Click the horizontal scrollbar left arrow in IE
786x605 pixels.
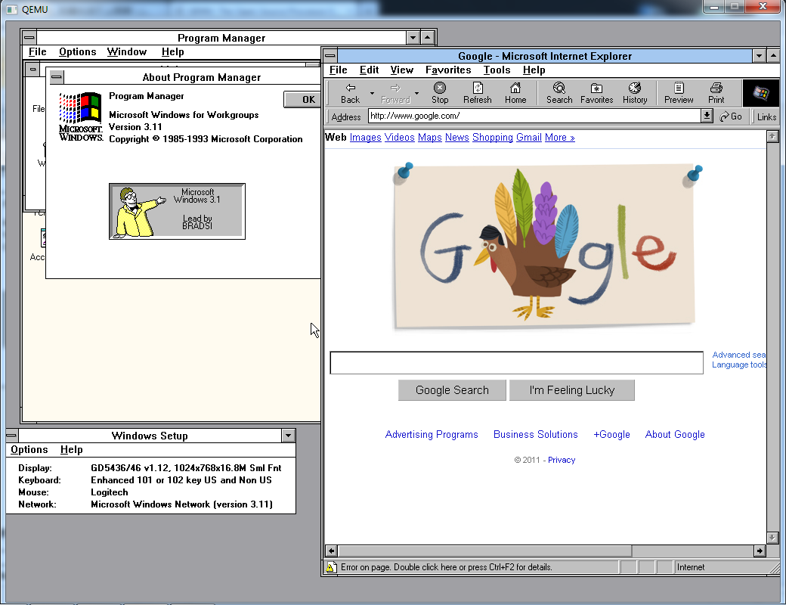[x=331, y=551]
